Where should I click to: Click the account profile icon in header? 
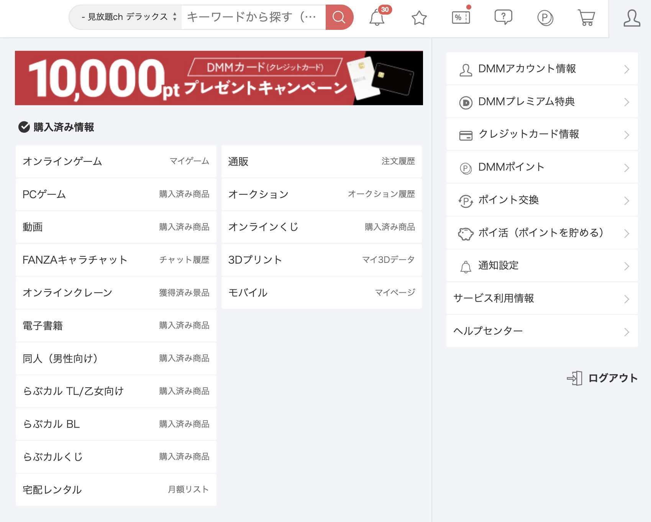coord(631,18)
